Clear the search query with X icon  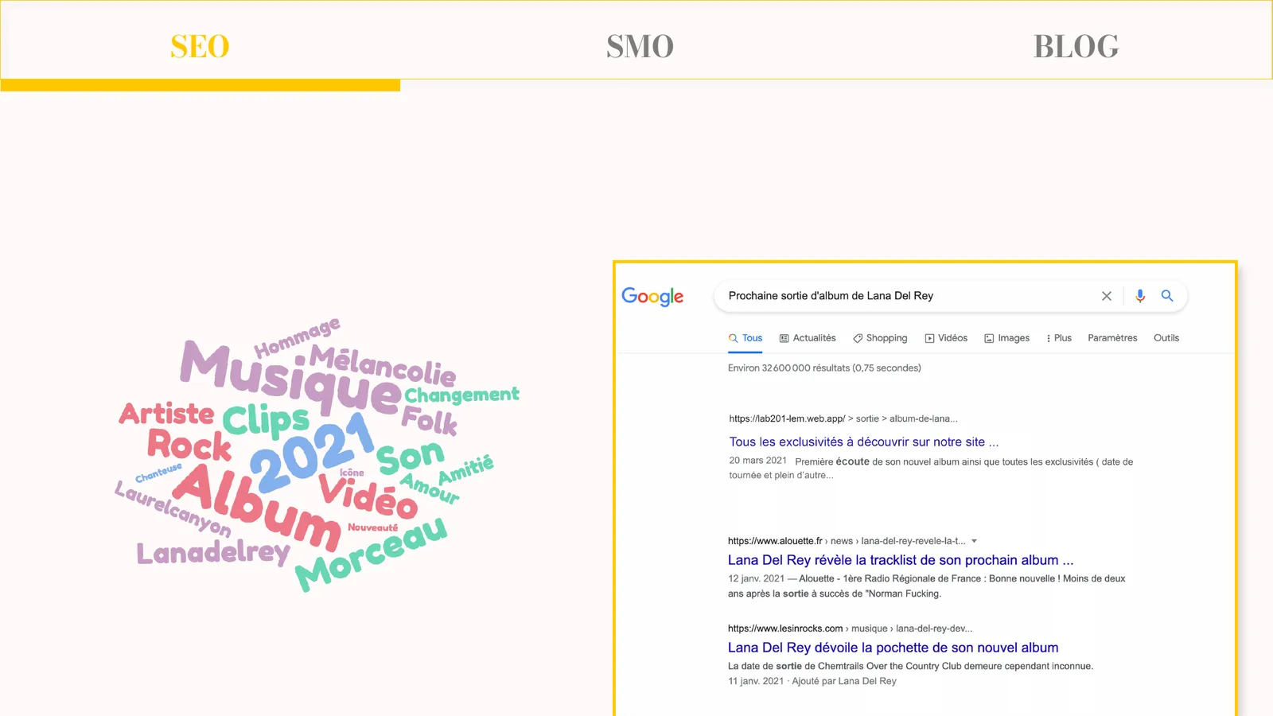[1106, 296]
